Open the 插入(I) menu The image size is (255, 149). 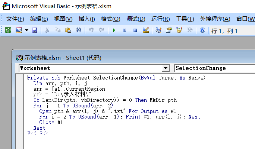[86, 19]
